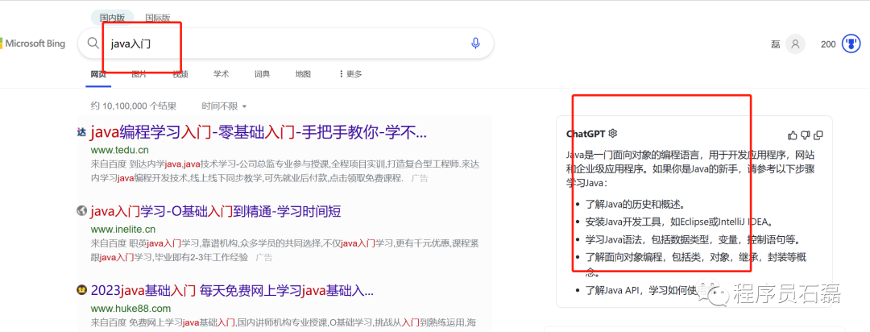Screen dimensions: 870x332
Task: Expand the 更多 menu
Action: [350, 74]
